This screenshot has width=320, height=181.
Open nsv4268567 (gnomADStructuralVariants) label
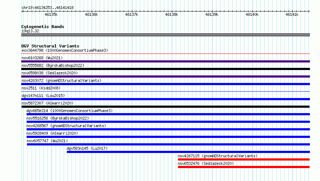[66, 126]
